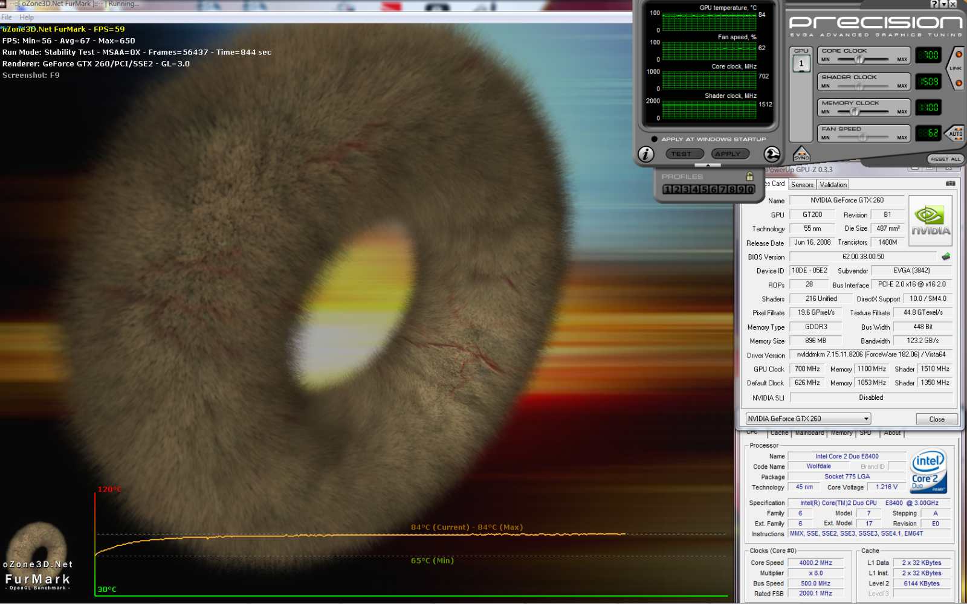Click the Fan Speed slider handle
The height and width of the screenshot is (604, 967).
coord(863,138)
